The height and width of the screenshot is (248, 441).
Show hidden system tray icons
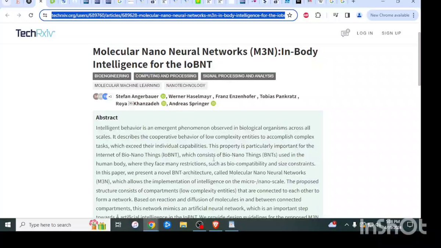[x=346, y=224]
